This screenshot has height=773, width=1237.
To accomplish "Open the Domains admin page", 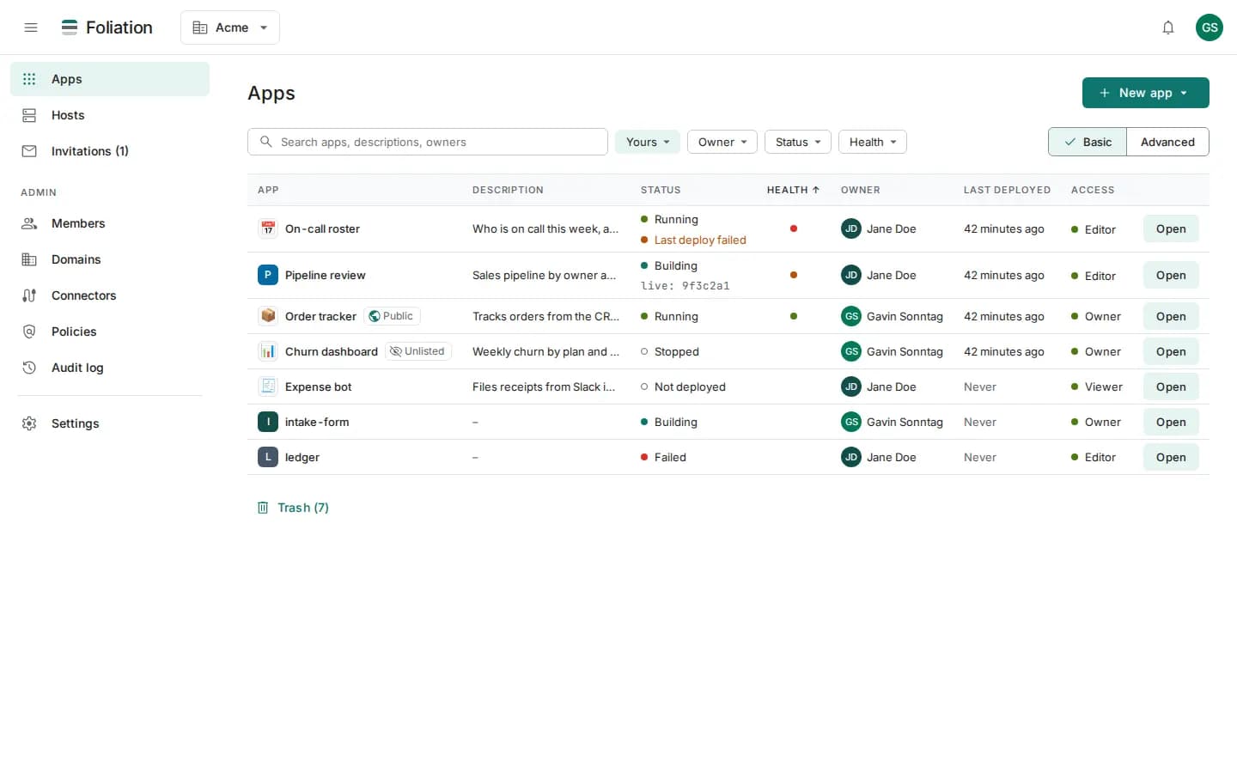I will 110,259.
